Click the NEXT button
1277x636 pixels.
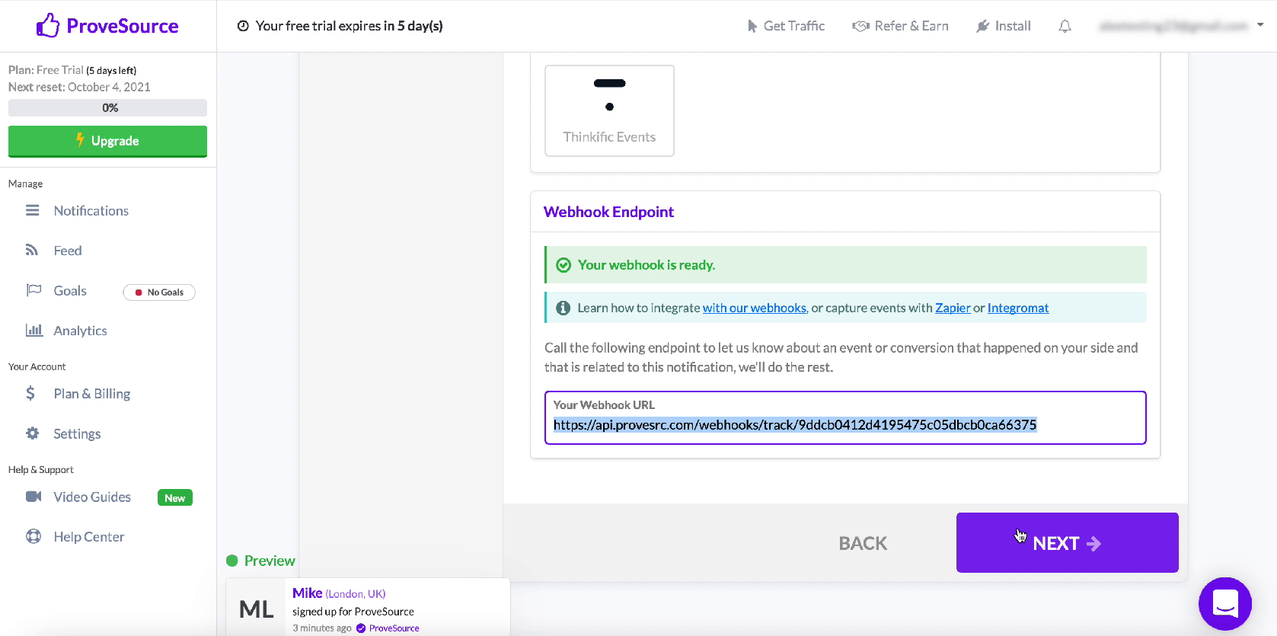(1067, 542)
